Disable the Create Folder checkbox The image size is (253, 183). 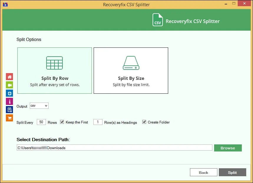pos(144,122)
